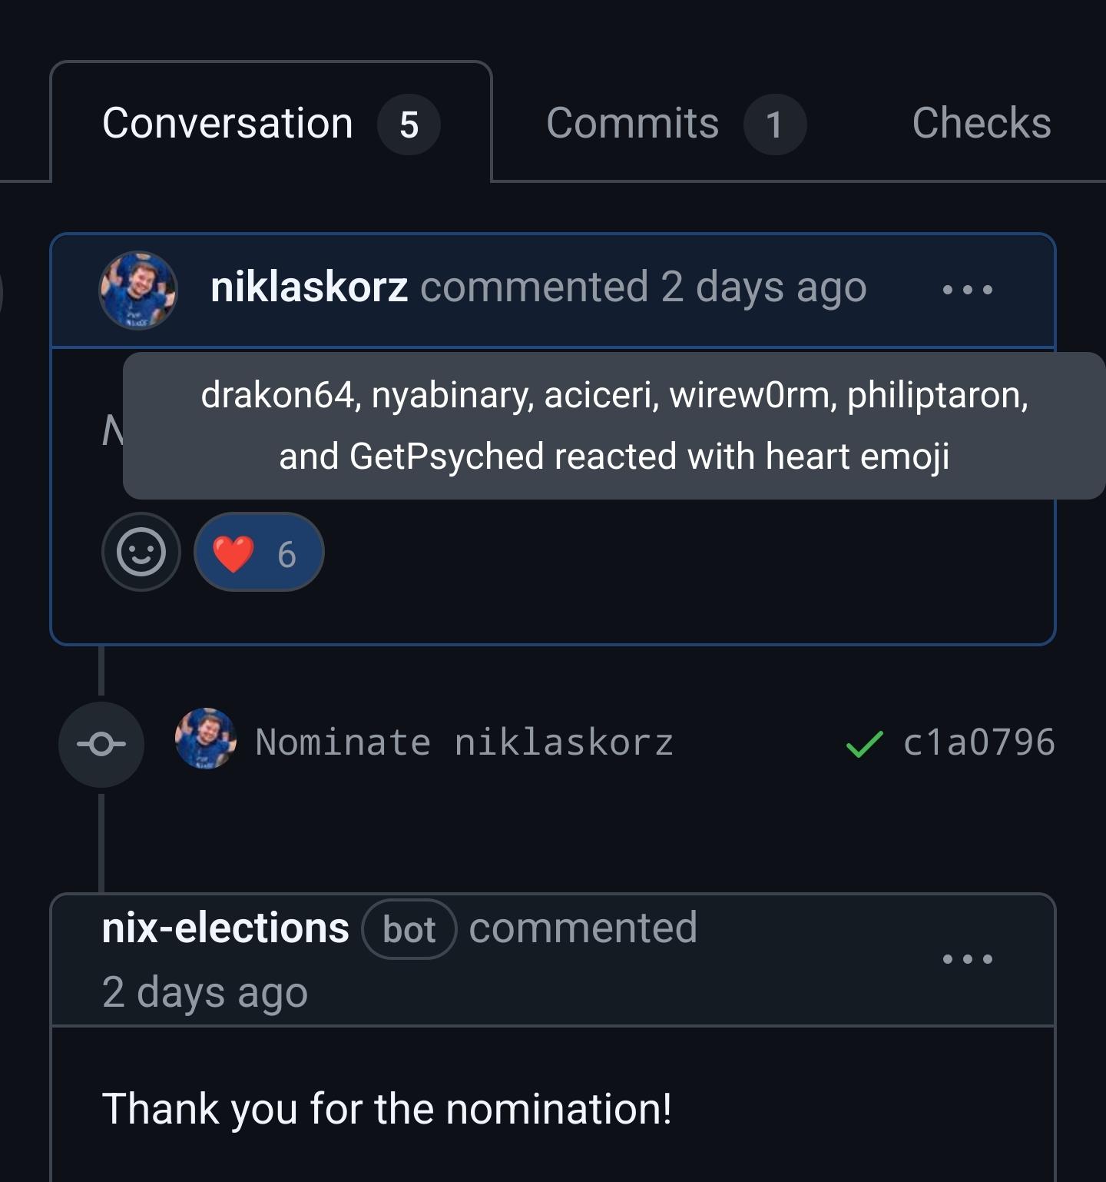
Task: Open niklaskorz profile from comment author name
Action: point(309,287)
